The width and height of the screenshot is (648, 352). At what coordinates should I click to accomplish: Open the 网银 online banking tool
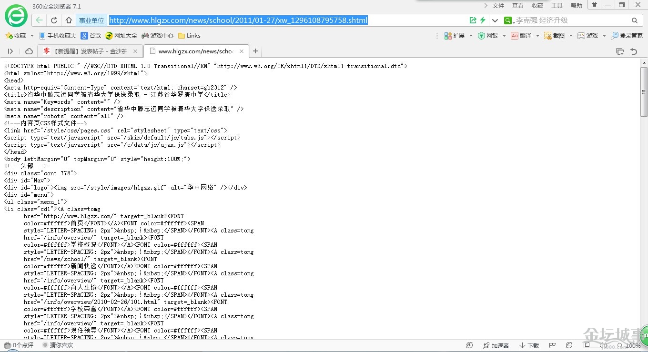[488, 36]
